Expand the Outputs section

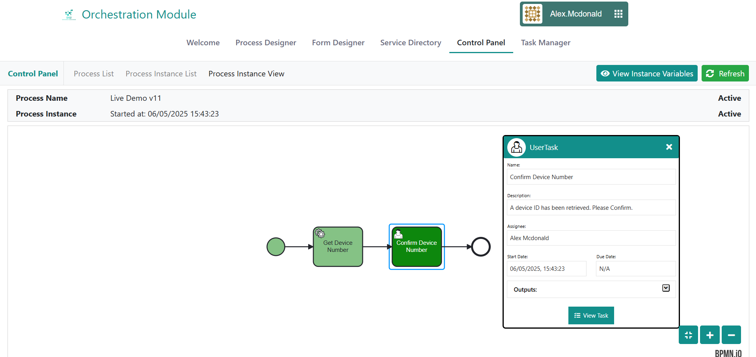[666, 288]
